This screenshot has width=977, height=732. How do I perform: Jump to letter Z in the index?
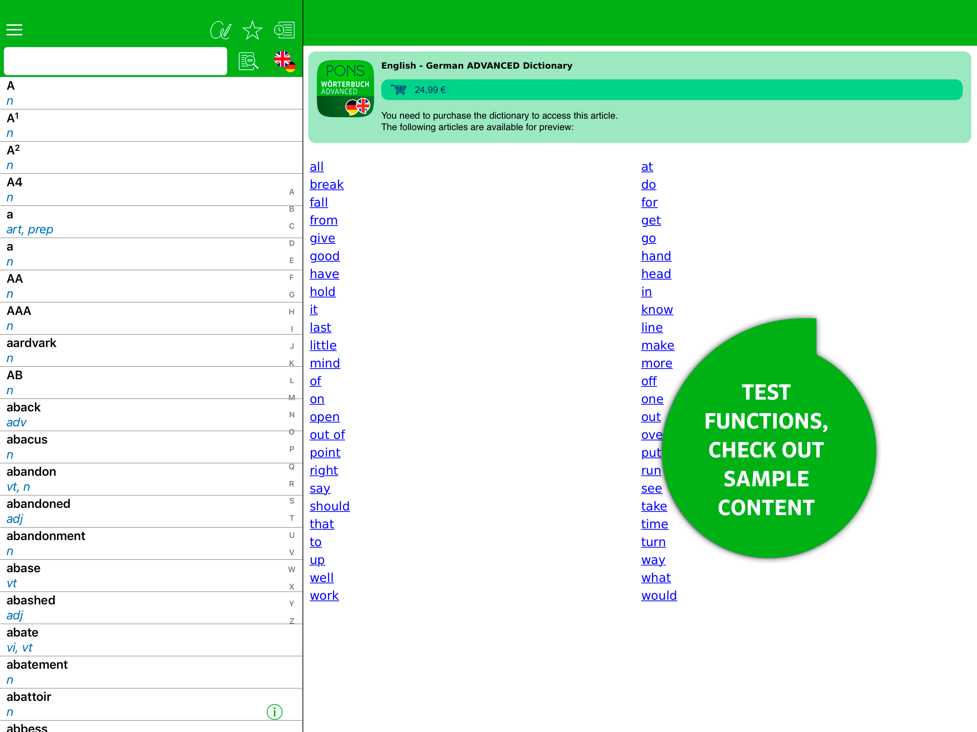tap(291, 621)
